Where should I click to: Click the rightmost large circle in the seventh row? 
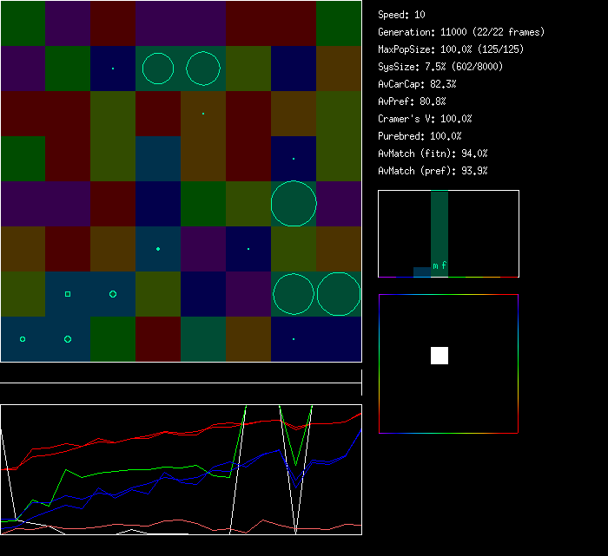[x=339, y=294]
